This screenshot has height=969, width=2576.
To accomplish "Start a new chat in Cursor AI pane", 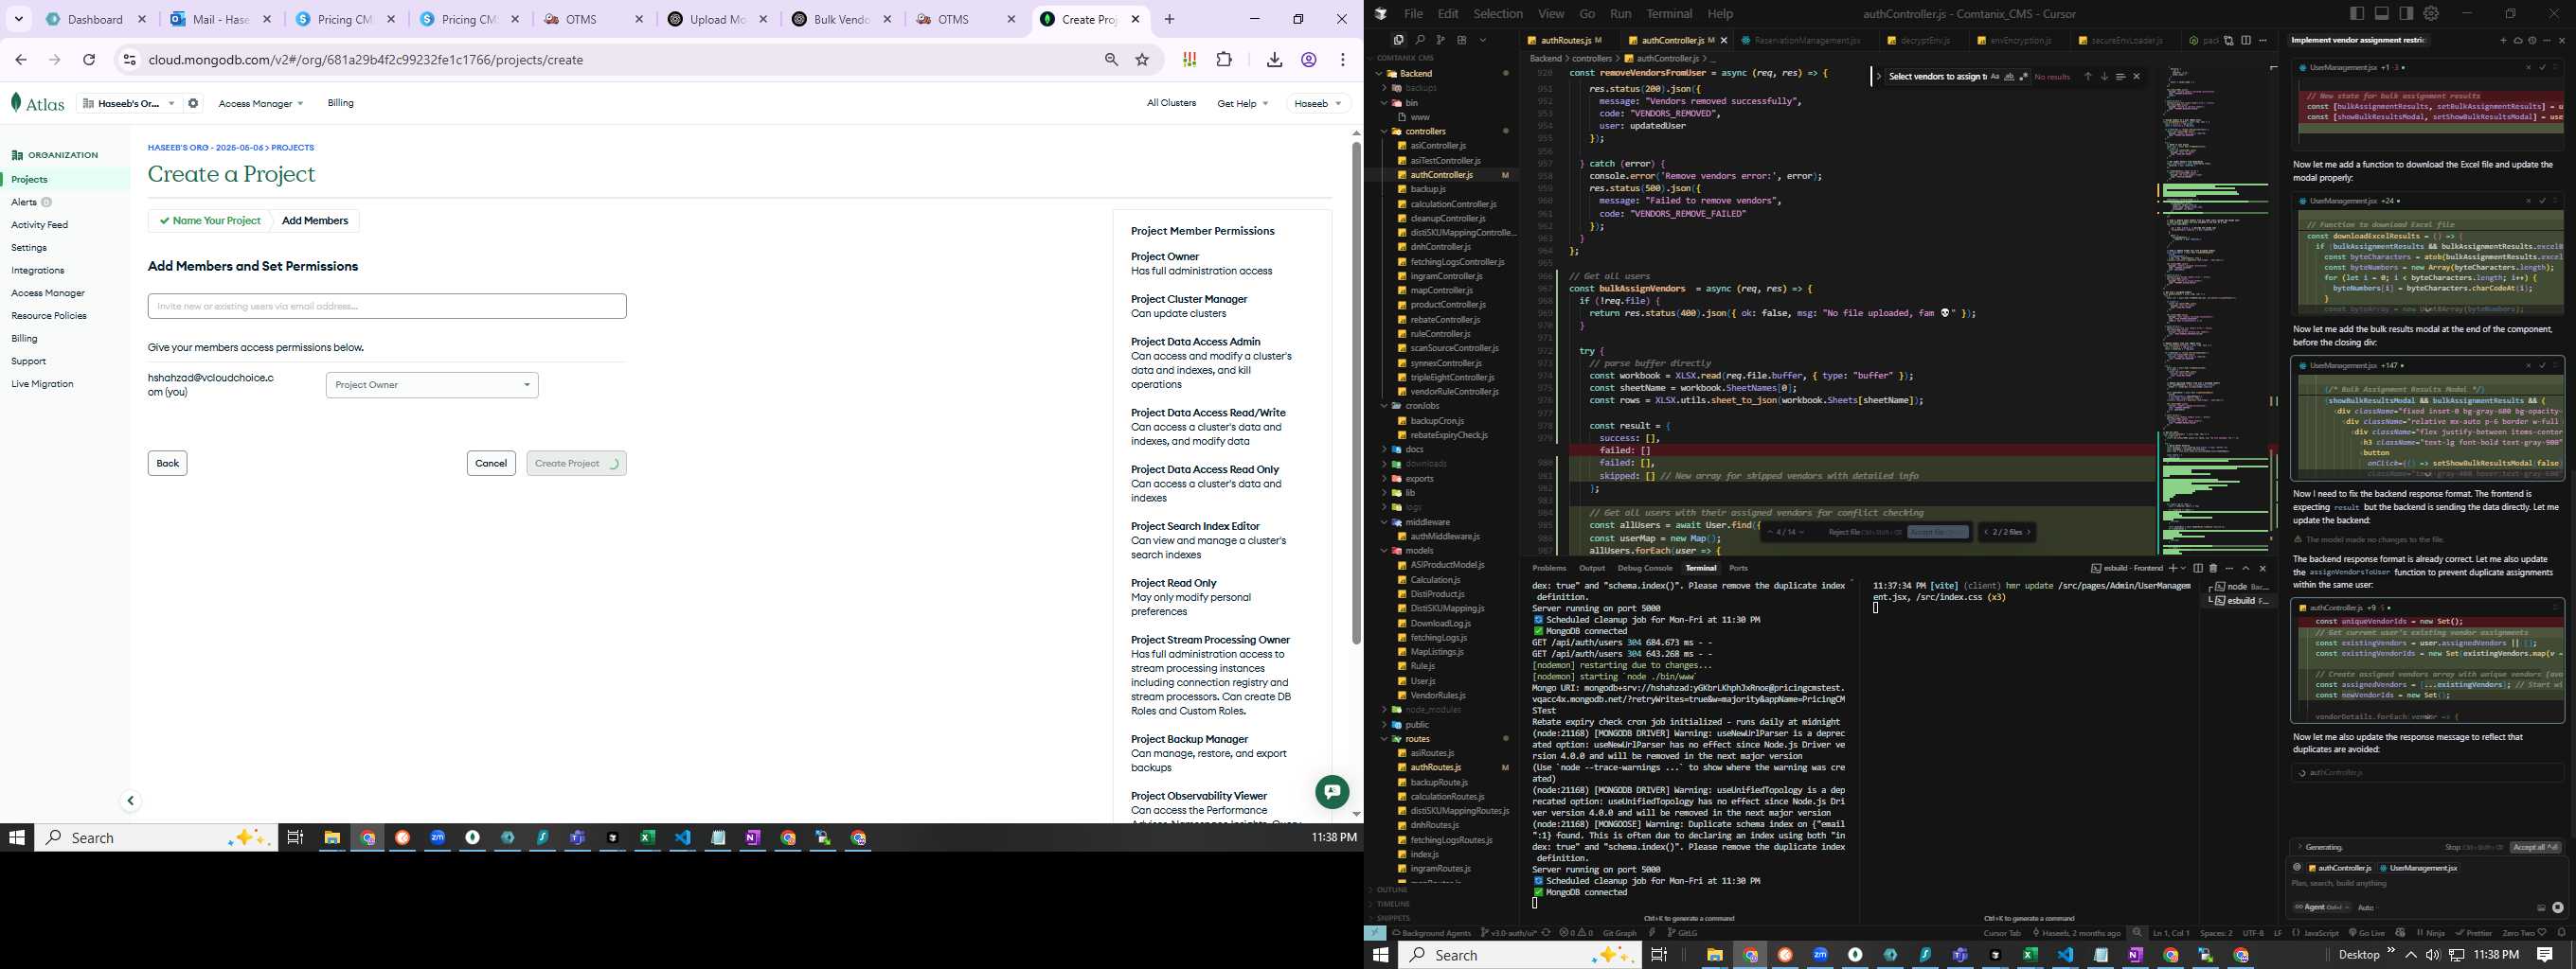I will coord(2504,41).
